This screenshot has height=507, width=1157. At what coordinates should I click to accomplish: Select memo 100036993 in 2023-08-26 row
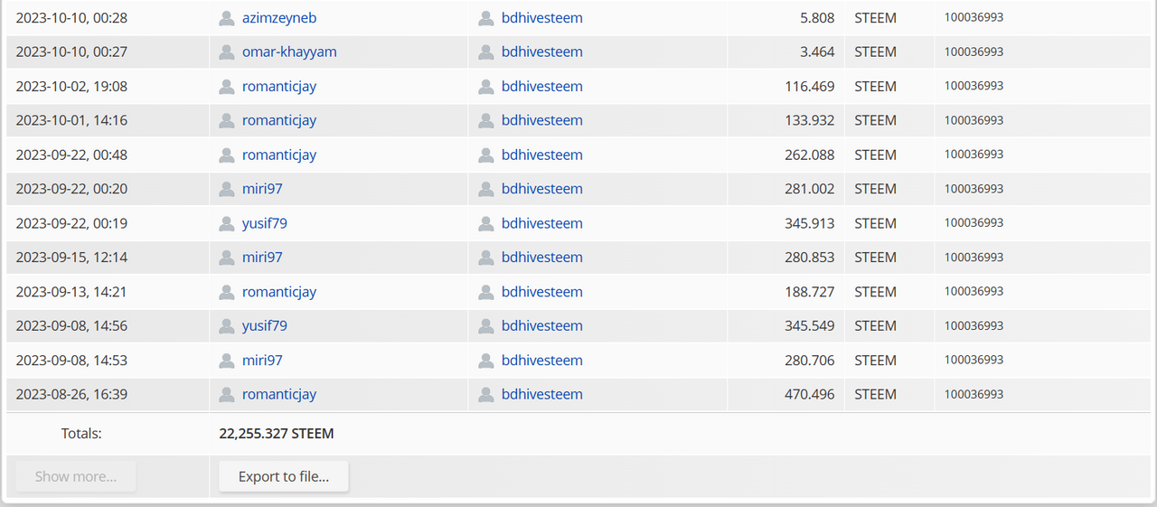(974, 394)
